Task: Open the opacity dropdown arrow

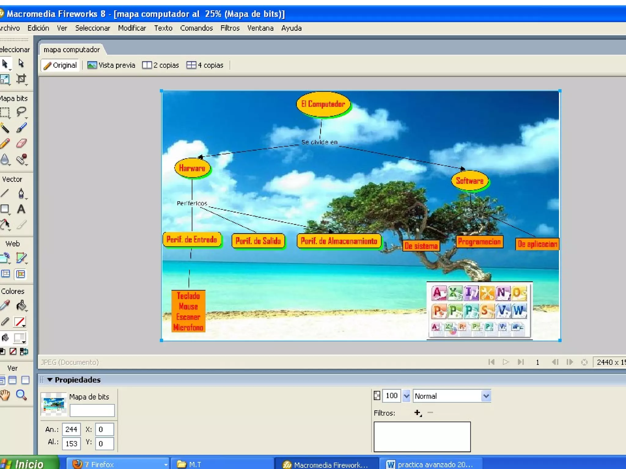Action: click(x=406, y=396)
